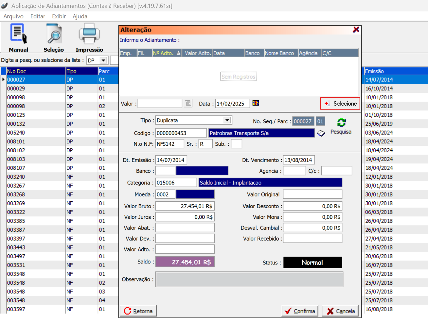The height and width of the screenshot is (319, 428).
Task: Click lookup icon beside Petrobras Transporte name
Action: [x=321, y=133]
